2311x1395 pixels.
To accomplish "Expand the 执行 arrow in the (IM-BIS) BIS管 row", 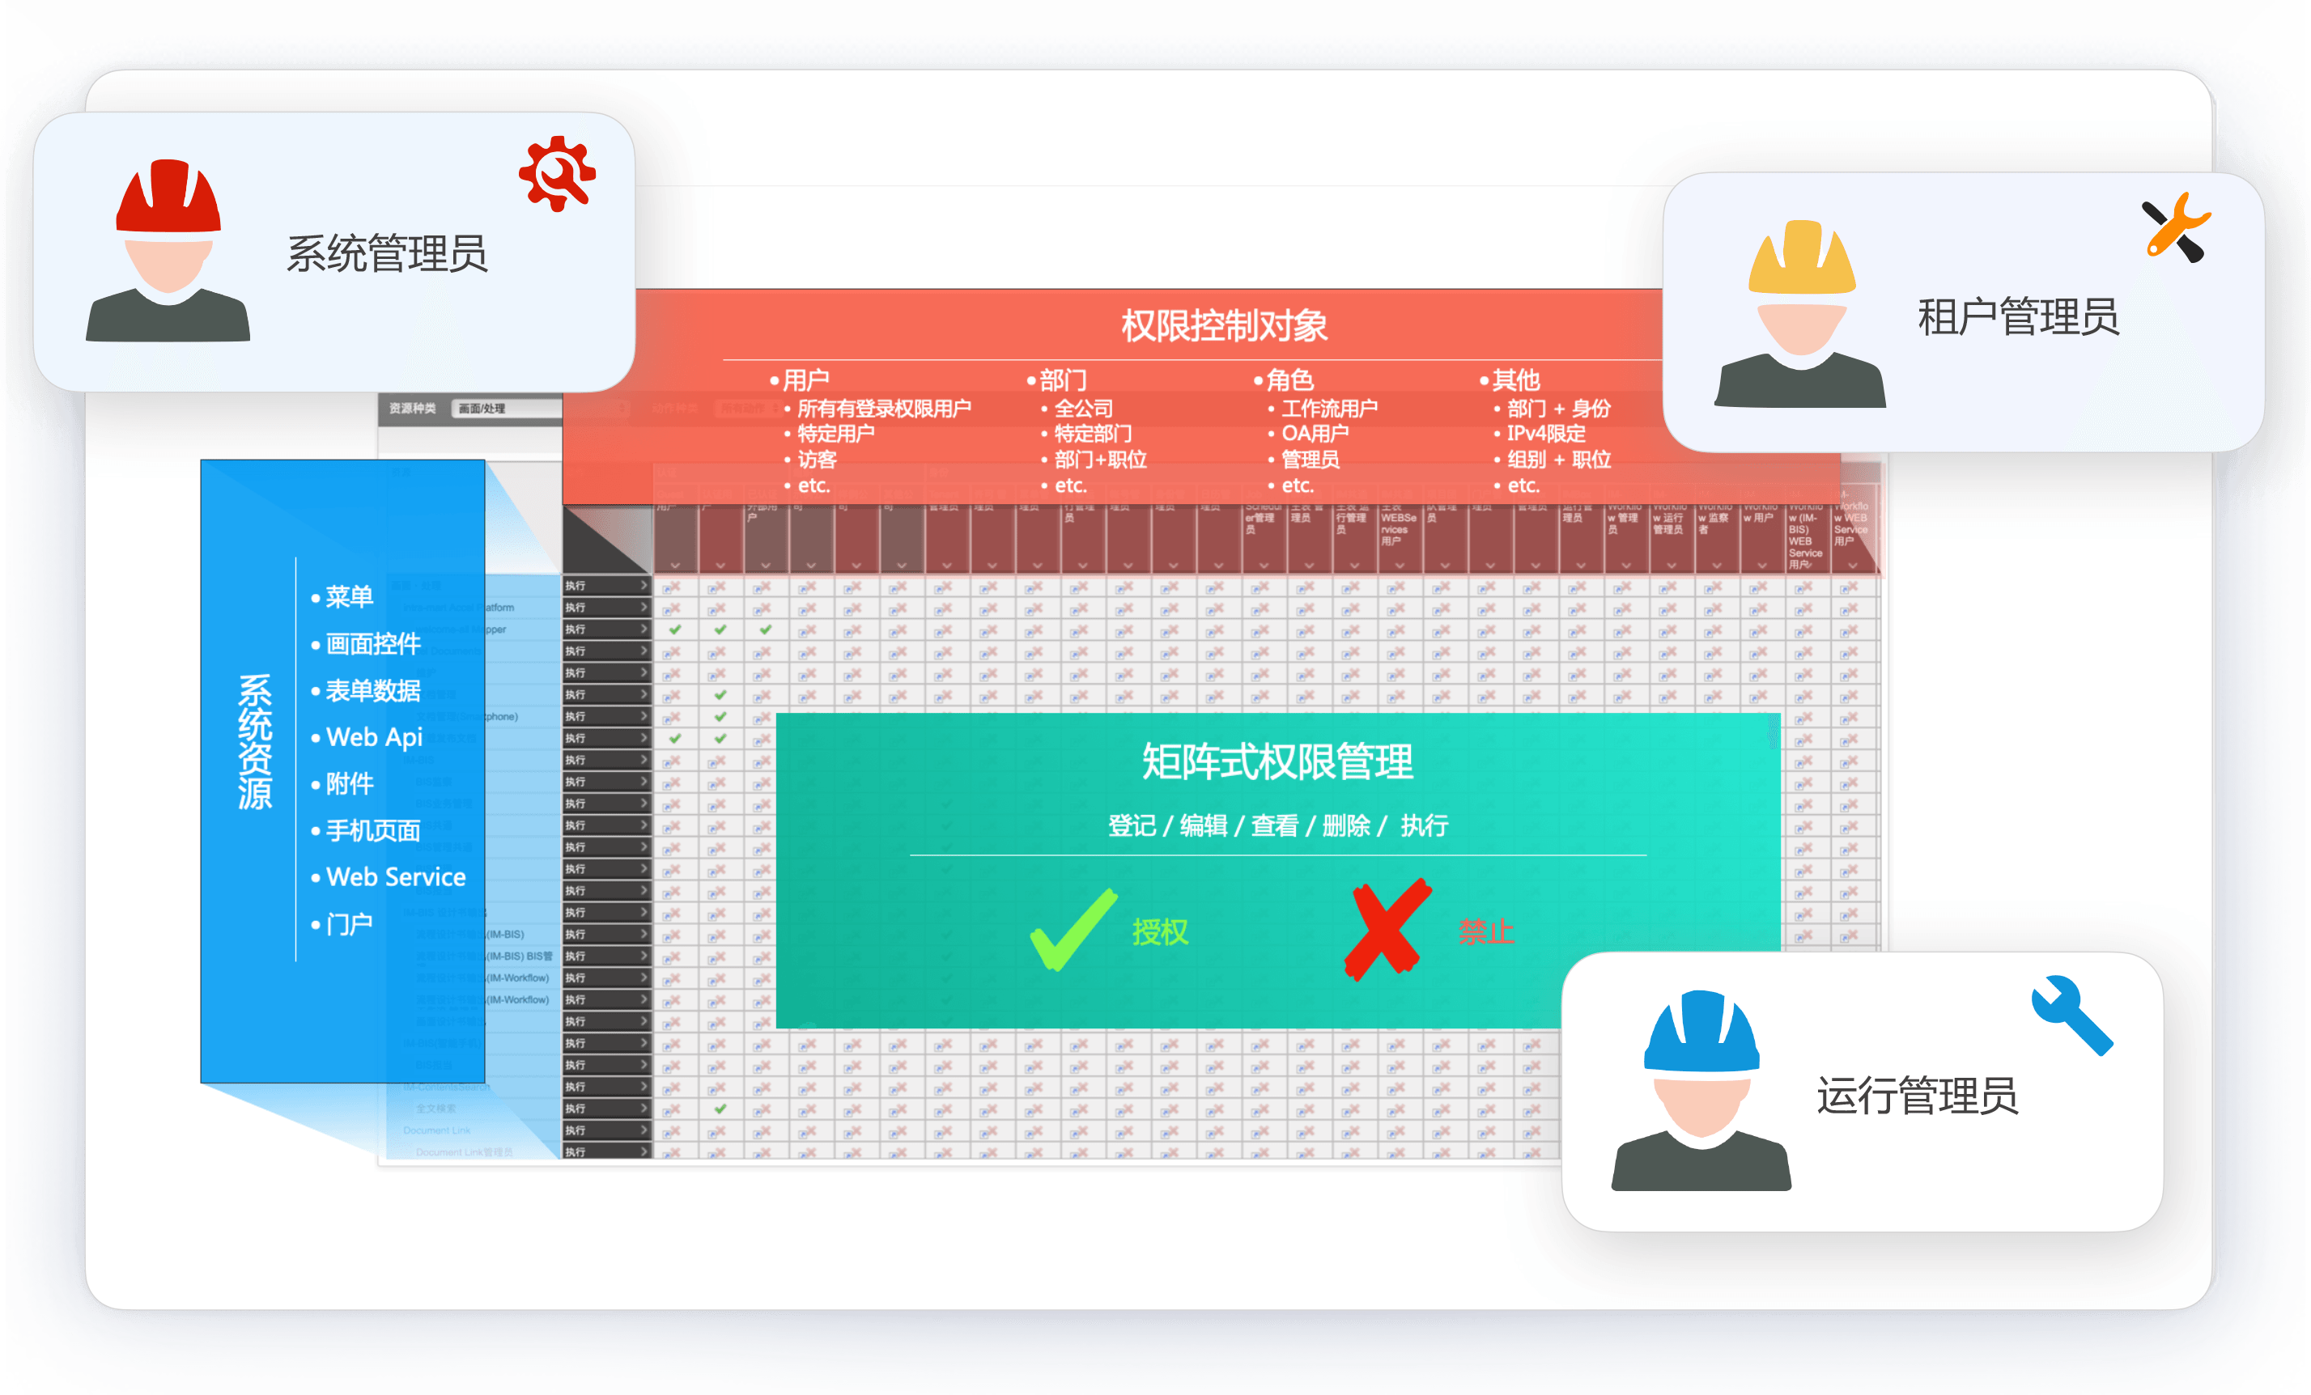I will coord(644,956).
